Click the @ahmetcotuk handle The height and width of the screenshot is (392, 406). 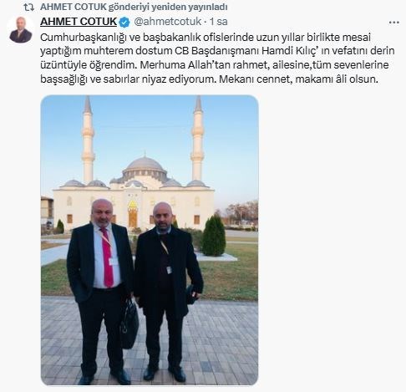click(168, 22)
